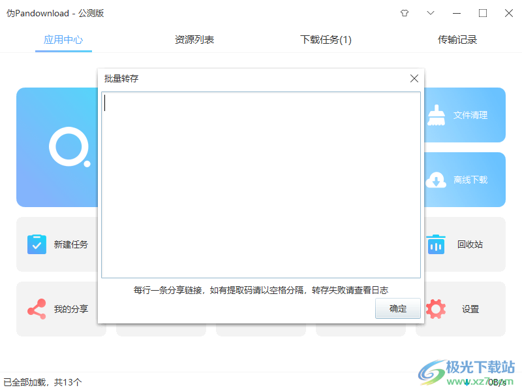Open 离线下载 label
The width and height of the screenshot is (522, 392).
click(470, 180)
